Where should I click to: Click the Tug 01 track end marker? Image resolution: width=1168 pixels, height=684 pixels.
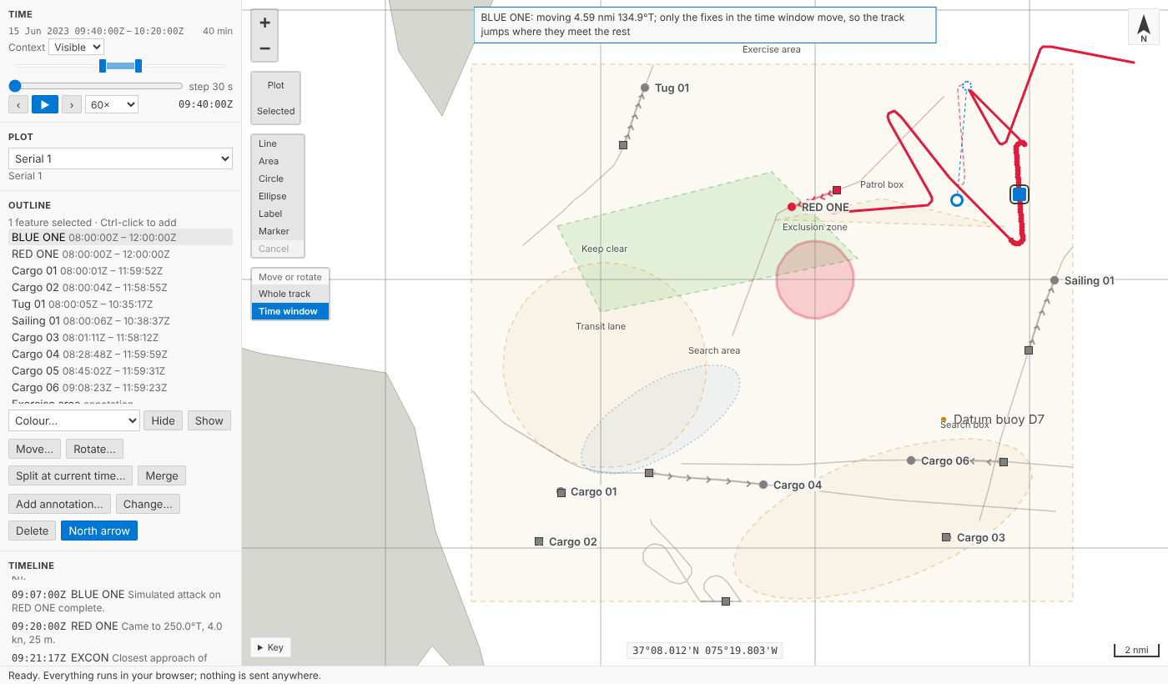pos(645,88)
